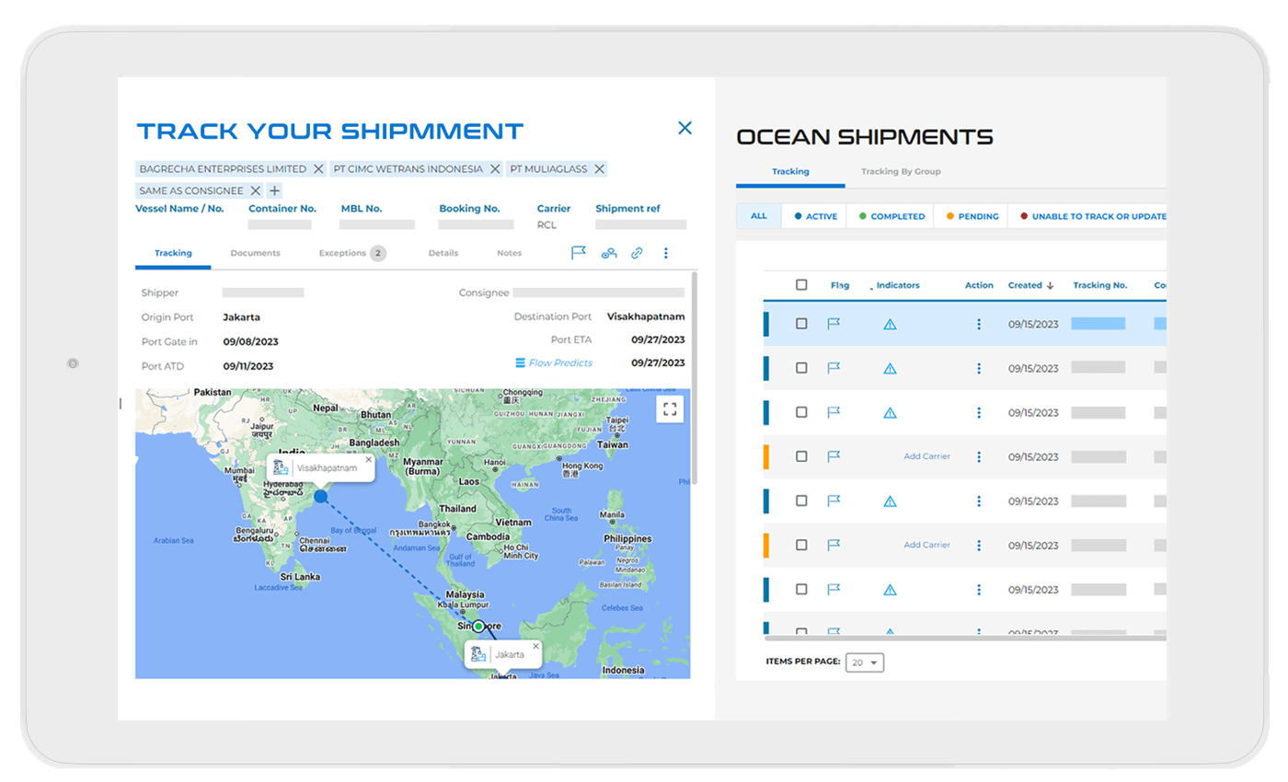Open the vertical three-dot menu beside link icon

pyautogui.click(x=666, y=253)
